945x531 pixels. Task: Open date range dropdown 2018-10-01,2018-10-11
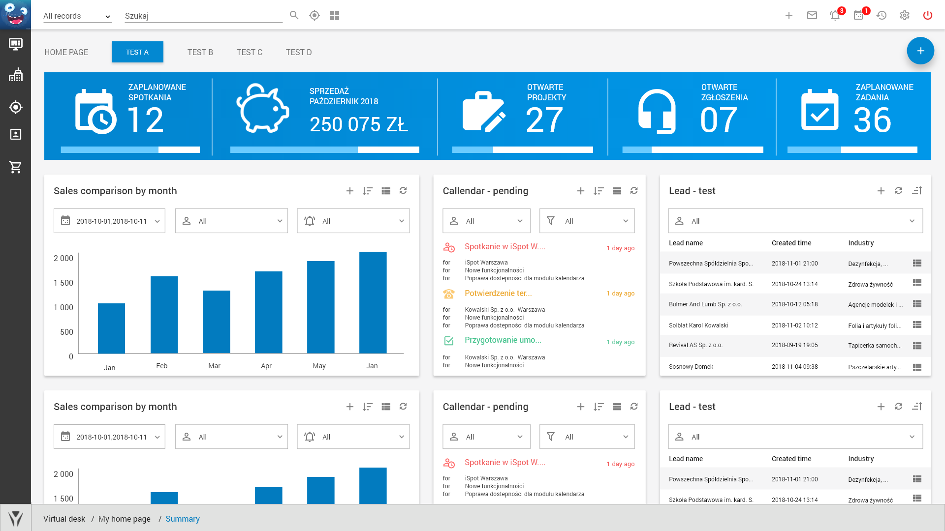click(x=109, y=221)
